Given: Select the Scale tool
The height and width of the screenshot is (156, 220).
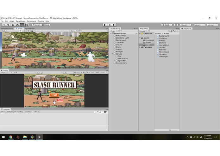Looking at the screenshot, I should [17, 25].
